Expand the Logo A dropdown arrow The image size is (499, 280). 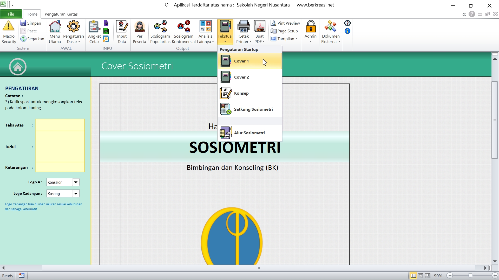tap(76, 182)
